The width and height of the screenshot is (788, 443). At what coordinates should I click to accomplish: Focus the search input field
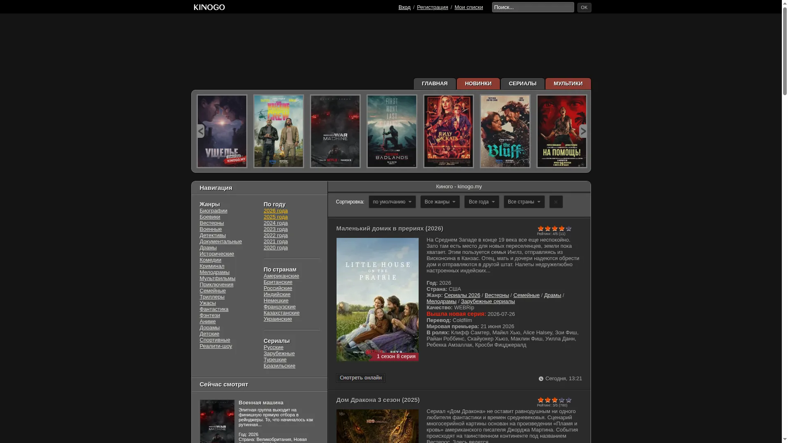pyautogui.click(x=533, y=7)
